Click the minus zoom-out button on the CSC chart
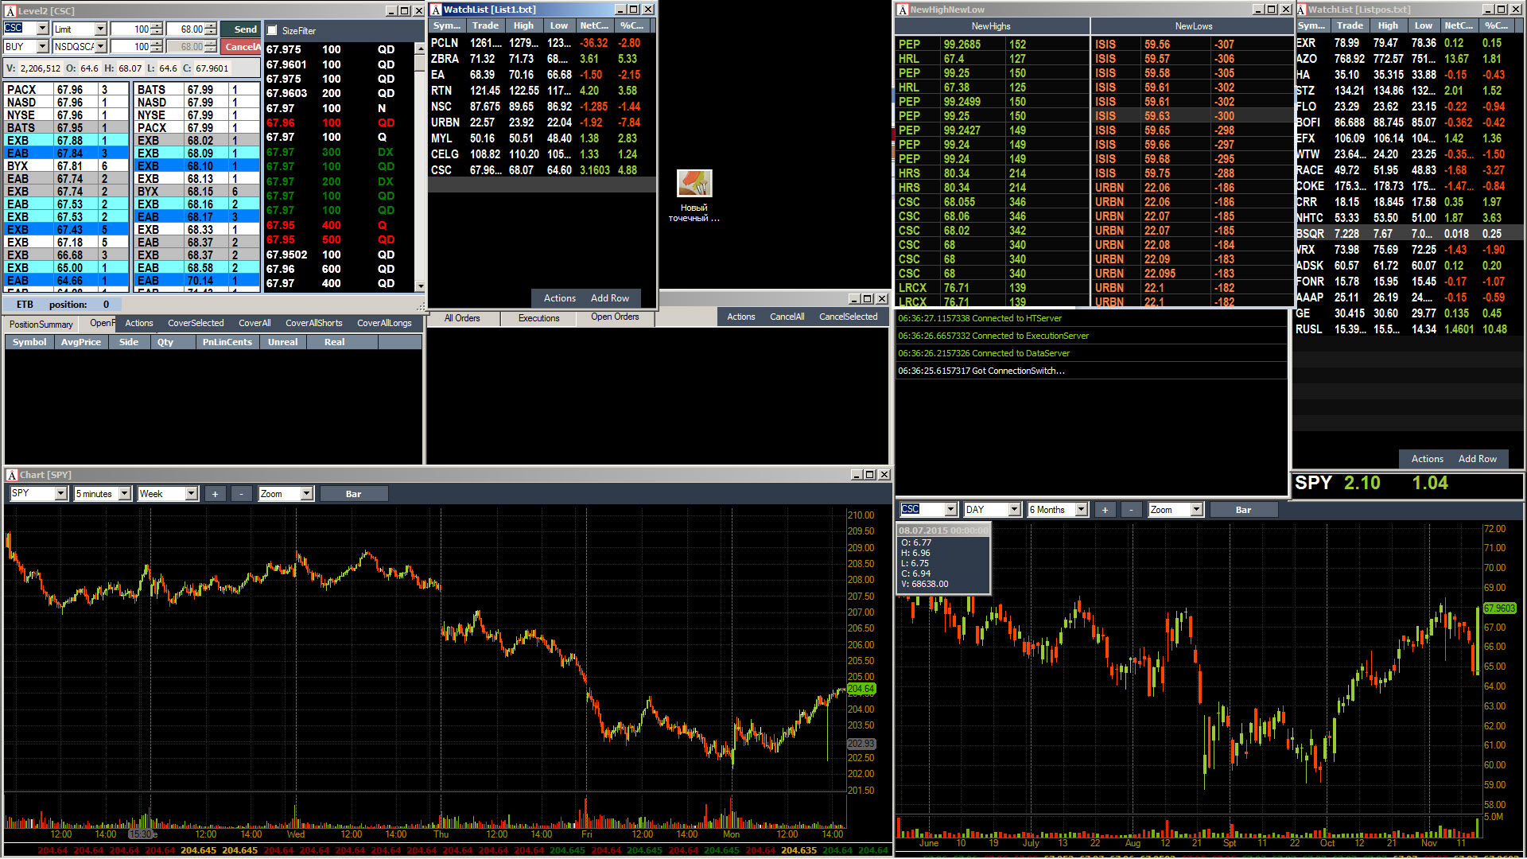This screenshot has height=859, width=1527. tap(1131, 510)
